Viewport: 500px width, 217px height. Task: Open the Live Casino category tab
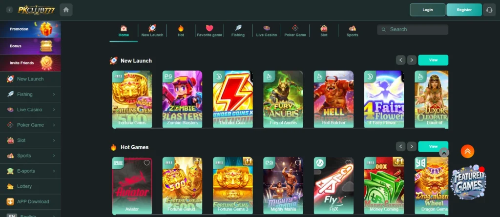[x=267, y=31]
